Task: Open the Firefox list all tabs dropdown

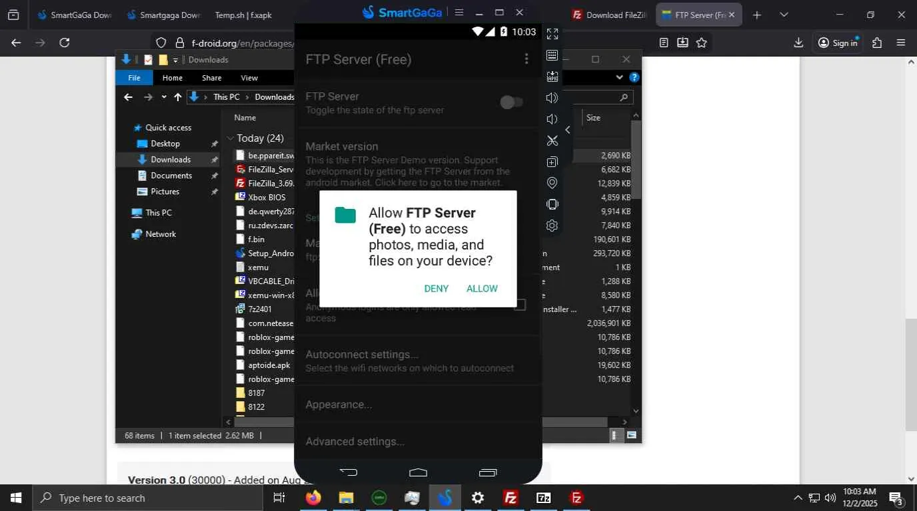Action: [x=784, y=15]
